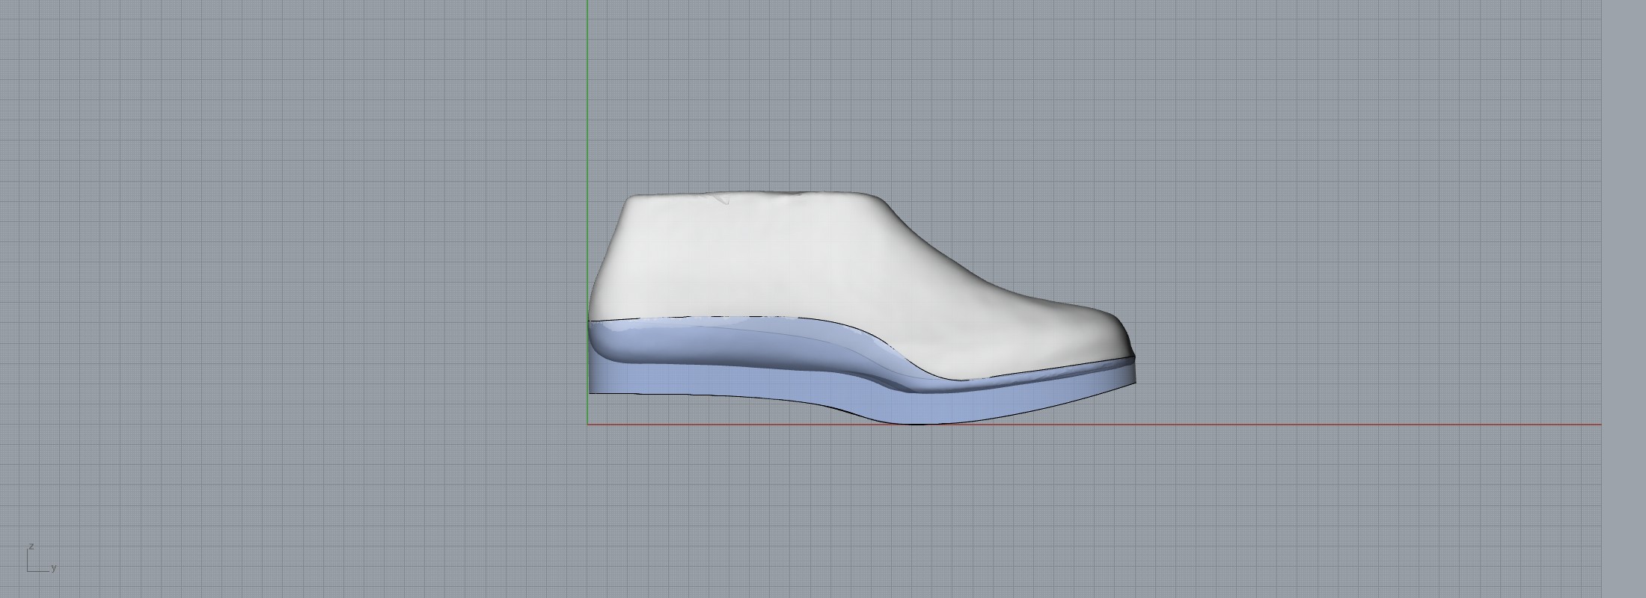Click the sole's lowest point touching the red axis
Viewport: 1646px width, 598px height.
(x=917, y=422)
